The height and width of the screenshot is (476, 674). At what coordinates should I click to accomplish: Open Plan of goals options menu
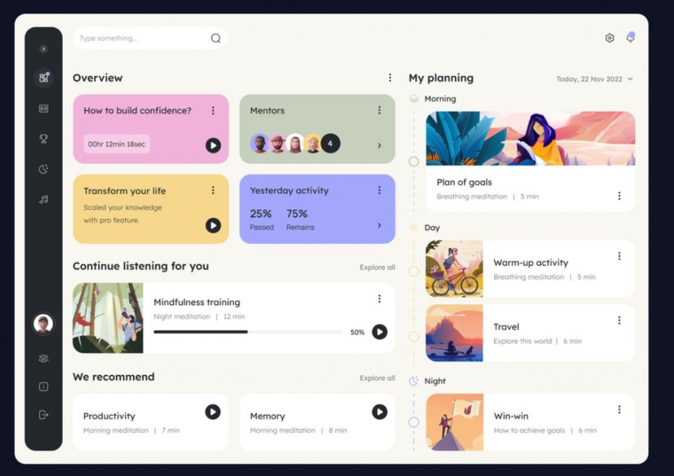(619, 196)
